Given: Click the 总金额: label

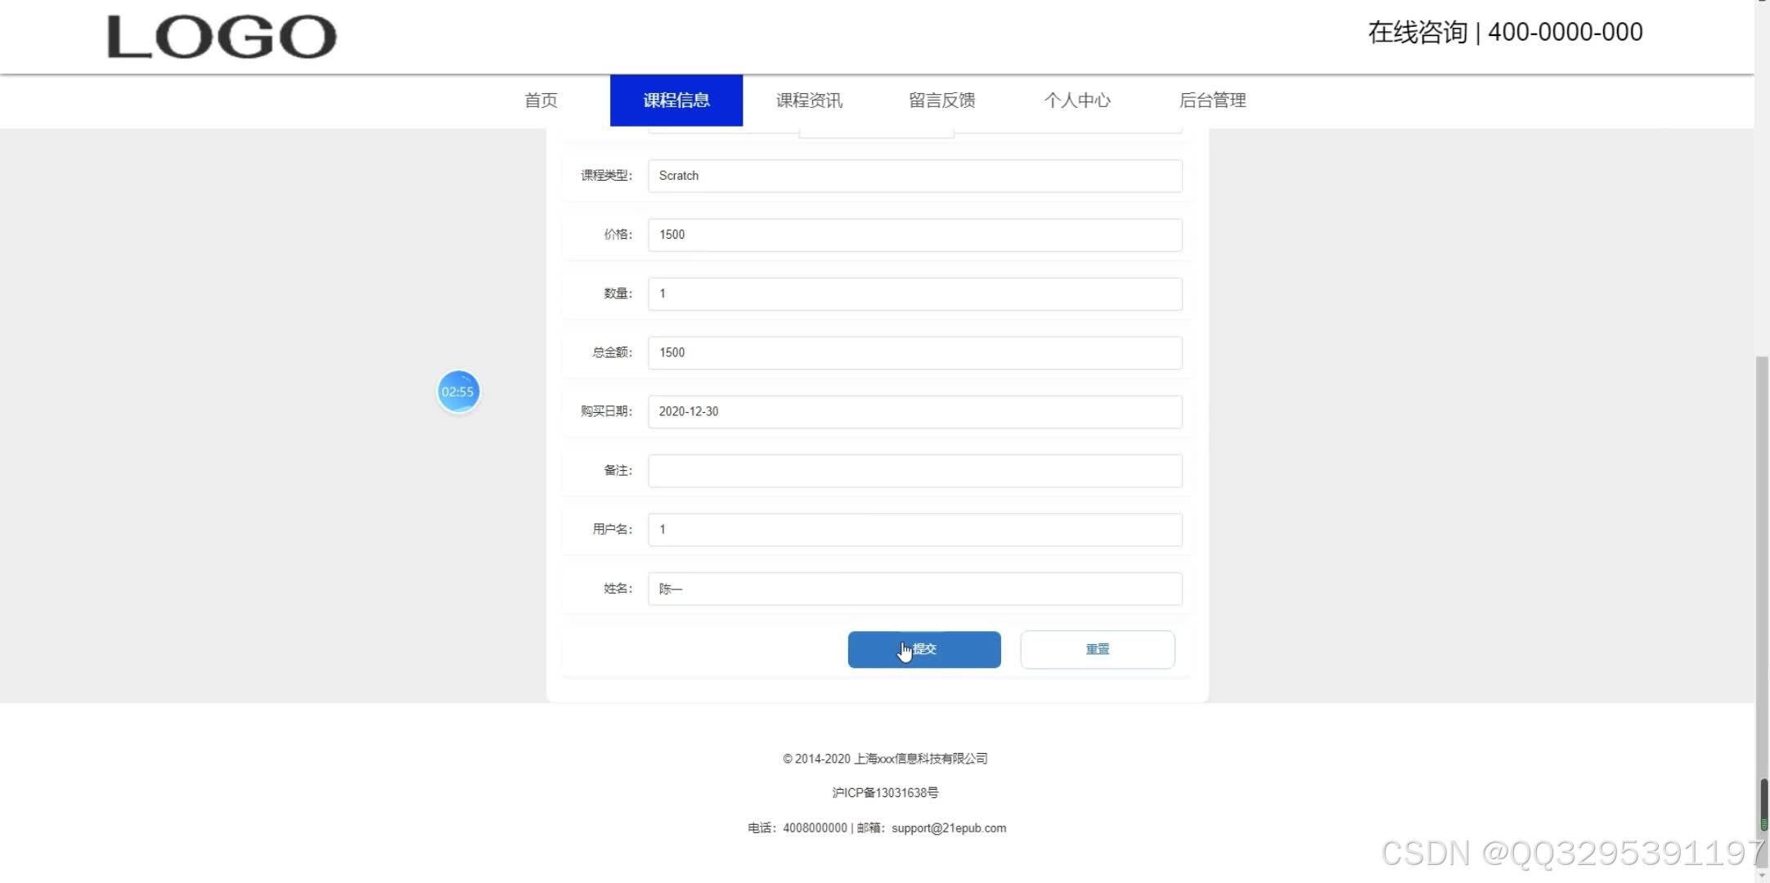Looking at the screenshot, I should [613, 352].
